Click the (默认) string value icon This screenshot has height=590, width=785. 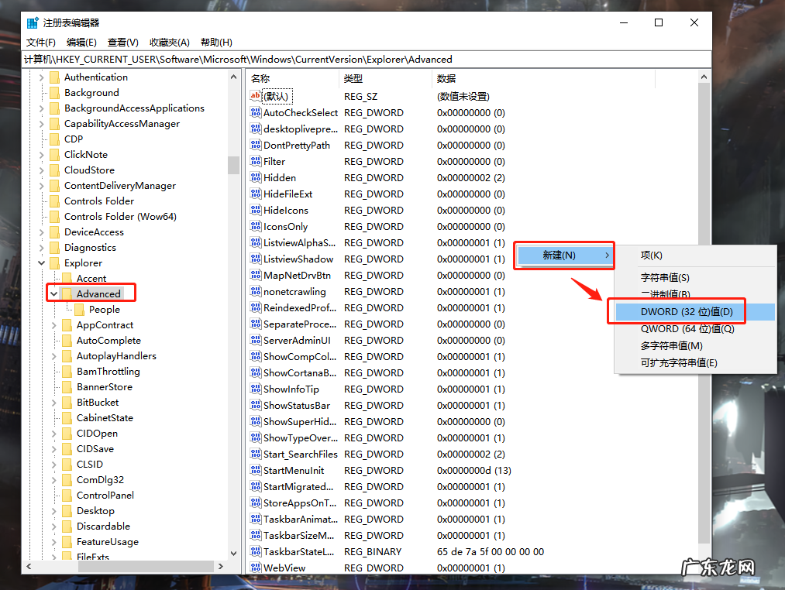tap(255, 96)
